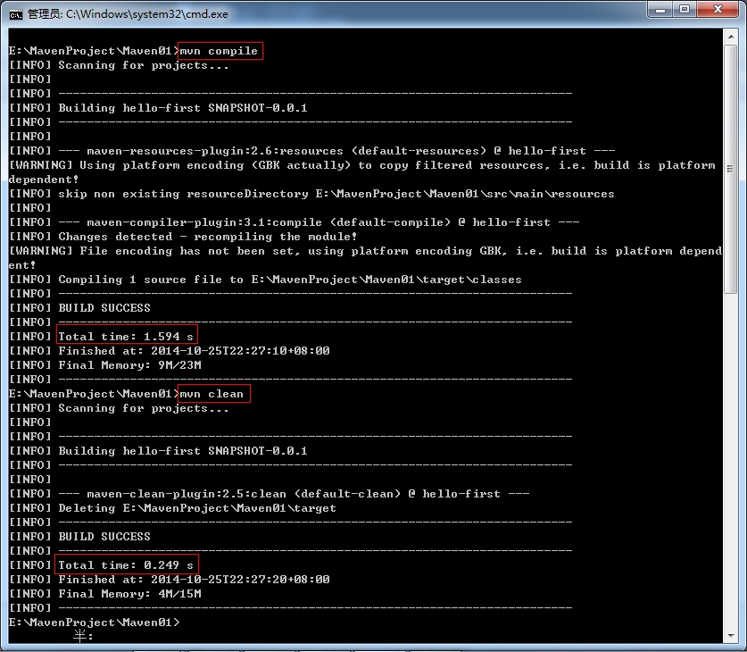The image size is (747, 652).
Task: Click the 'Using platform encoding (GBK actually)' warning
Action: click(362, 172)
